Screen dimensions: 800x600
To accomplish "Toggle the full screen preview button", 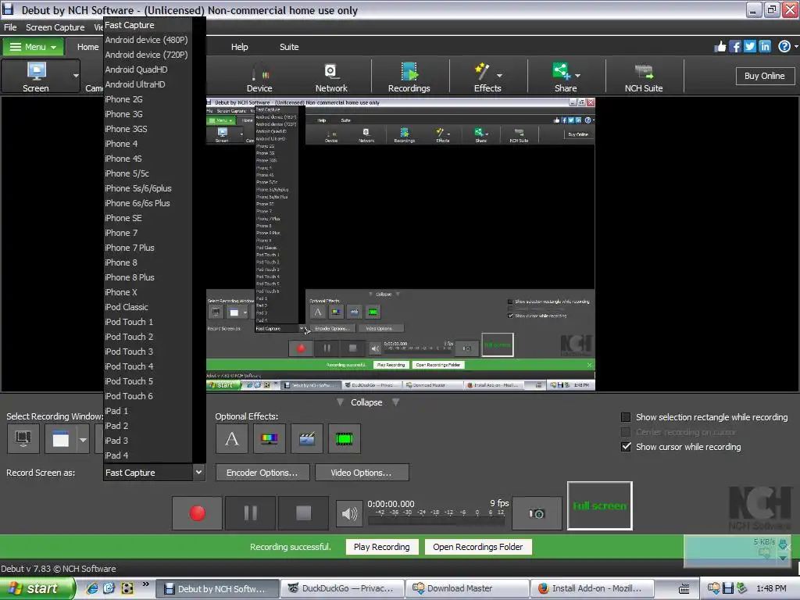I will click(x=599, y=505).
